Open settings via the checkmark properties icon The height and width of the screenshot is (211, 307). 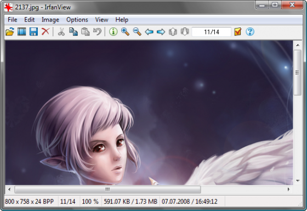[x=238, y=32]
